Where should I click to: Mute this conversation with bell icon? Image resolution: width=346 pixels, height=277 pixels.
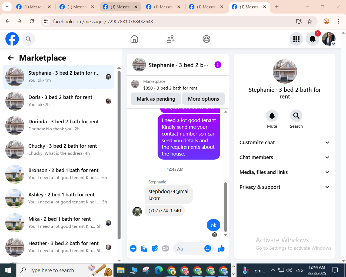tap(272, 116)
